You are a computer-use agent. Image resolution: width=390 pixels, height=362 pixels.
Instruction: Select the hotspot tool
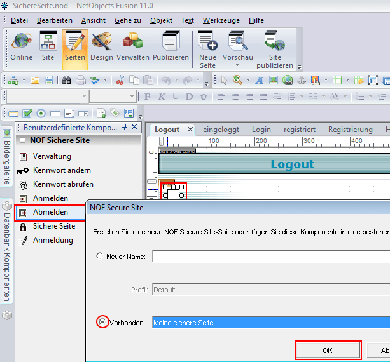pos(316,80)
